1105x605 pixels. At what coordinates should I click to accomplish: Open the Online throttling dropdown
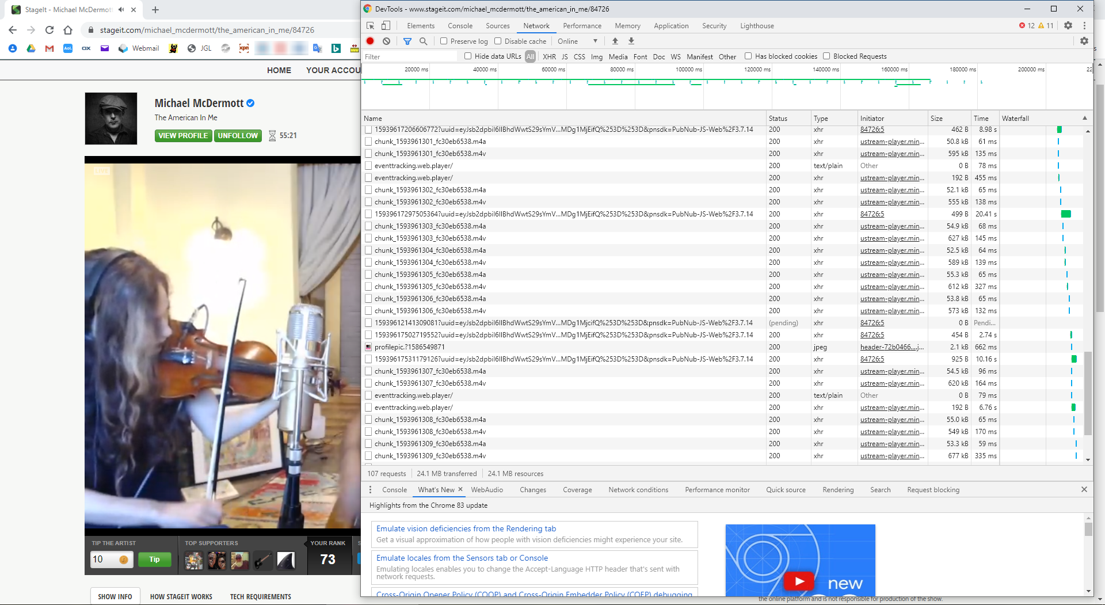[578, 41]
